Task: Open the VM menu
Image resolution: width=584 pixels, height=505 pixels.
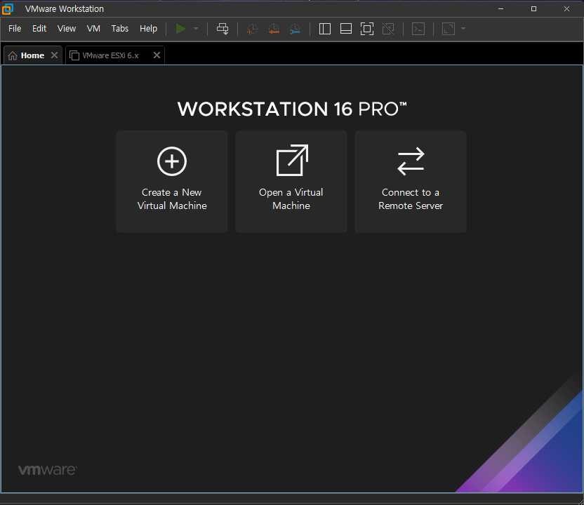Action: 93,29
